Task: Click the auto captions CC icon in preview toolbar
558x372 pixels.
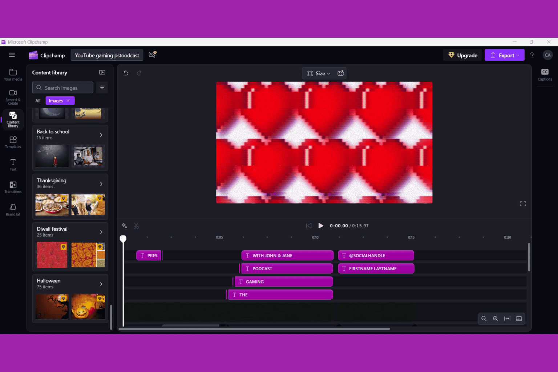Action: point(341,73)
